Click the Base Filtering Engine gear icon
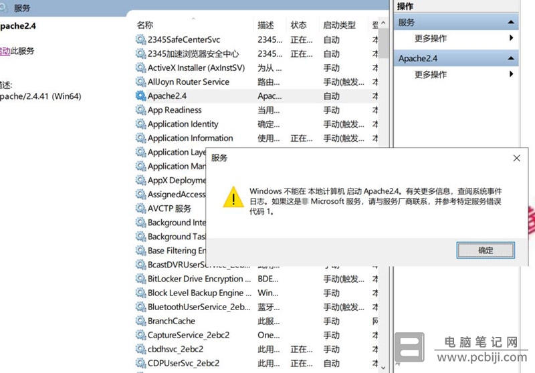This screenshot has height=373, width=535. [140, 250]
